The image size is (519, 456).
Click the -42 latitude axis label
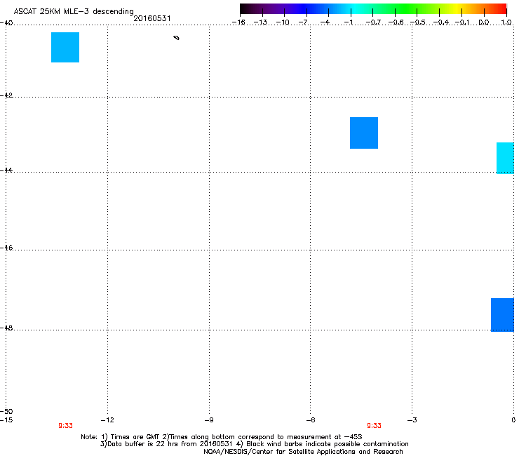click(x=6, y=95)
